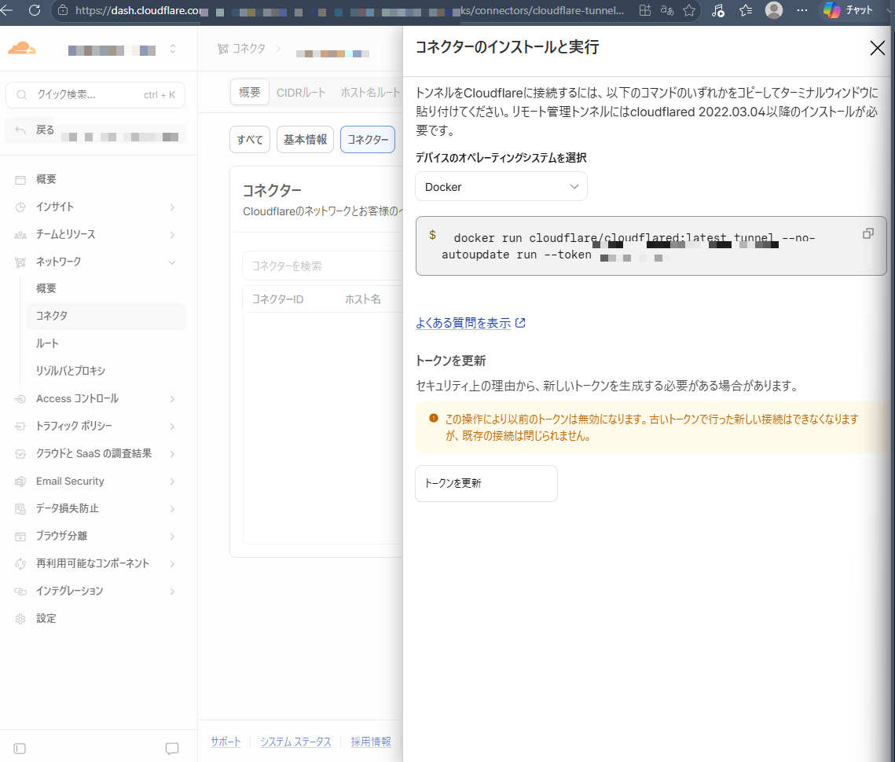
Task: Select the すべて filter tab
Action: [x=250, y=140]
